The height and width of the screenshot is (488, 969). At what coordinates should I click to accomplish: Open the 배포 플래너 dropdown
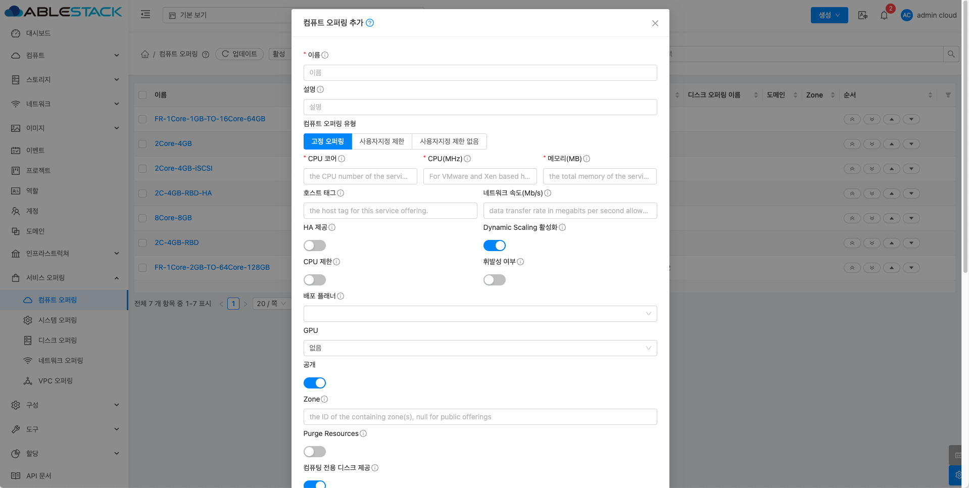pos(479,314)
